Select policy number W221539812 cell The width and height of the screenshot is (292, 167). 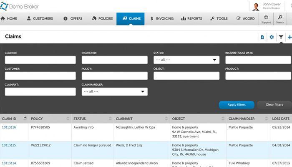(x=41, y=145)
